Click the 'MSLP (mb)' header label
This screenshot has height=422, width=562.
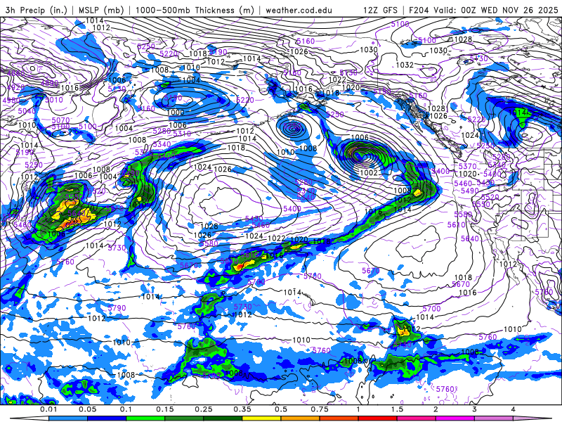pos(100,10)
